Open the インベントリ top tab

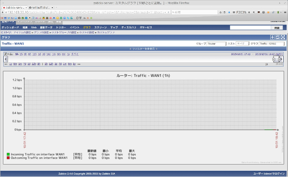[24, 22]
